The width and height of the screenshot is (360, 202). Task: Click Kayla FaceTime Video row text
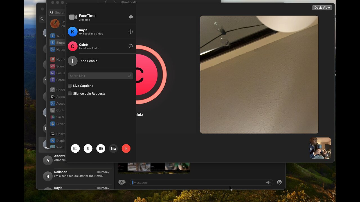(x=91, y=32)
